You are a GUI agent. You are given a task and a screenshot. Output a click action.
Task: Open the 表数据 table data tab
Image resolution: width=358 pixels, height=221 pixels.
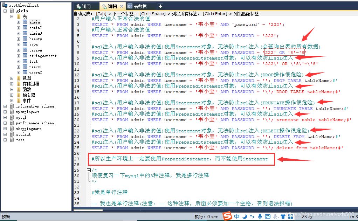coord(140,6)
